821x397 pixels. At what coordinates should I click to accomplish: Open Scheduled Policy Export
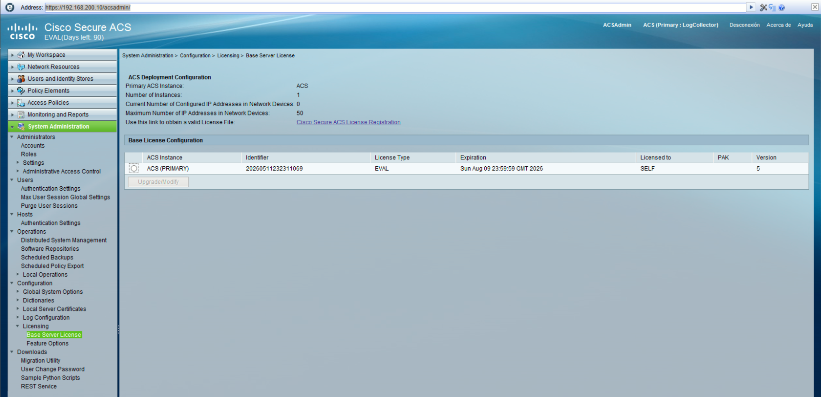pos(52,266)
